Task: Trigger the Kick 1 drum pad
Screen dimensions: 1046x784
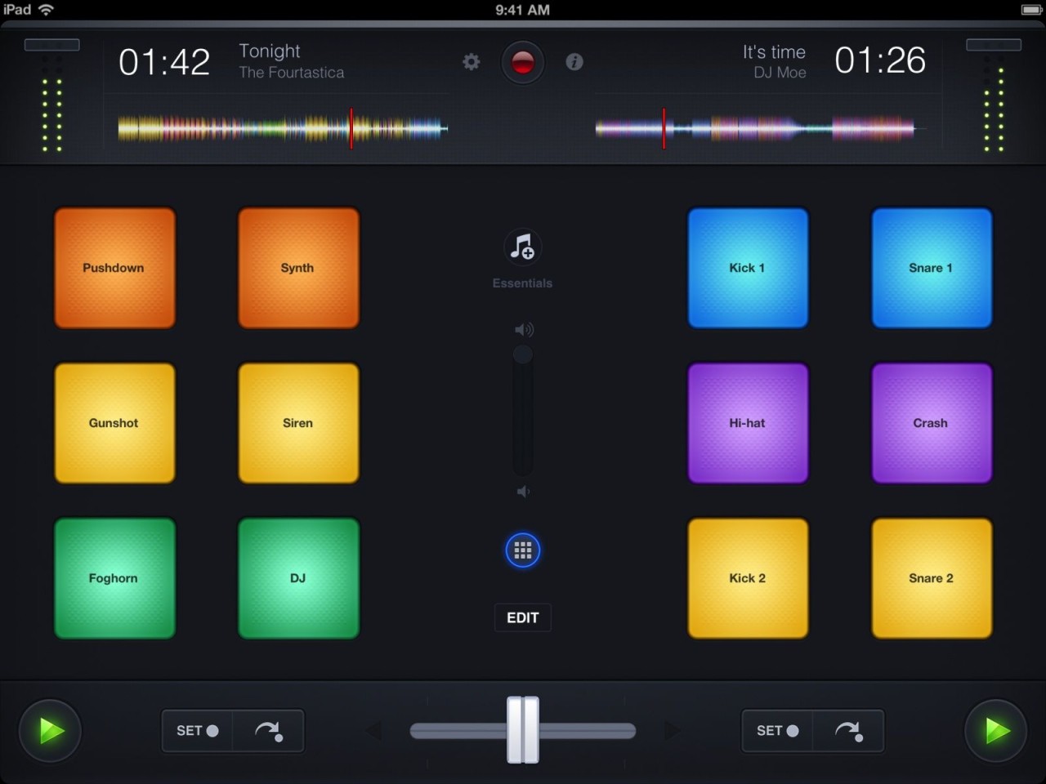Action: point(747,267)
